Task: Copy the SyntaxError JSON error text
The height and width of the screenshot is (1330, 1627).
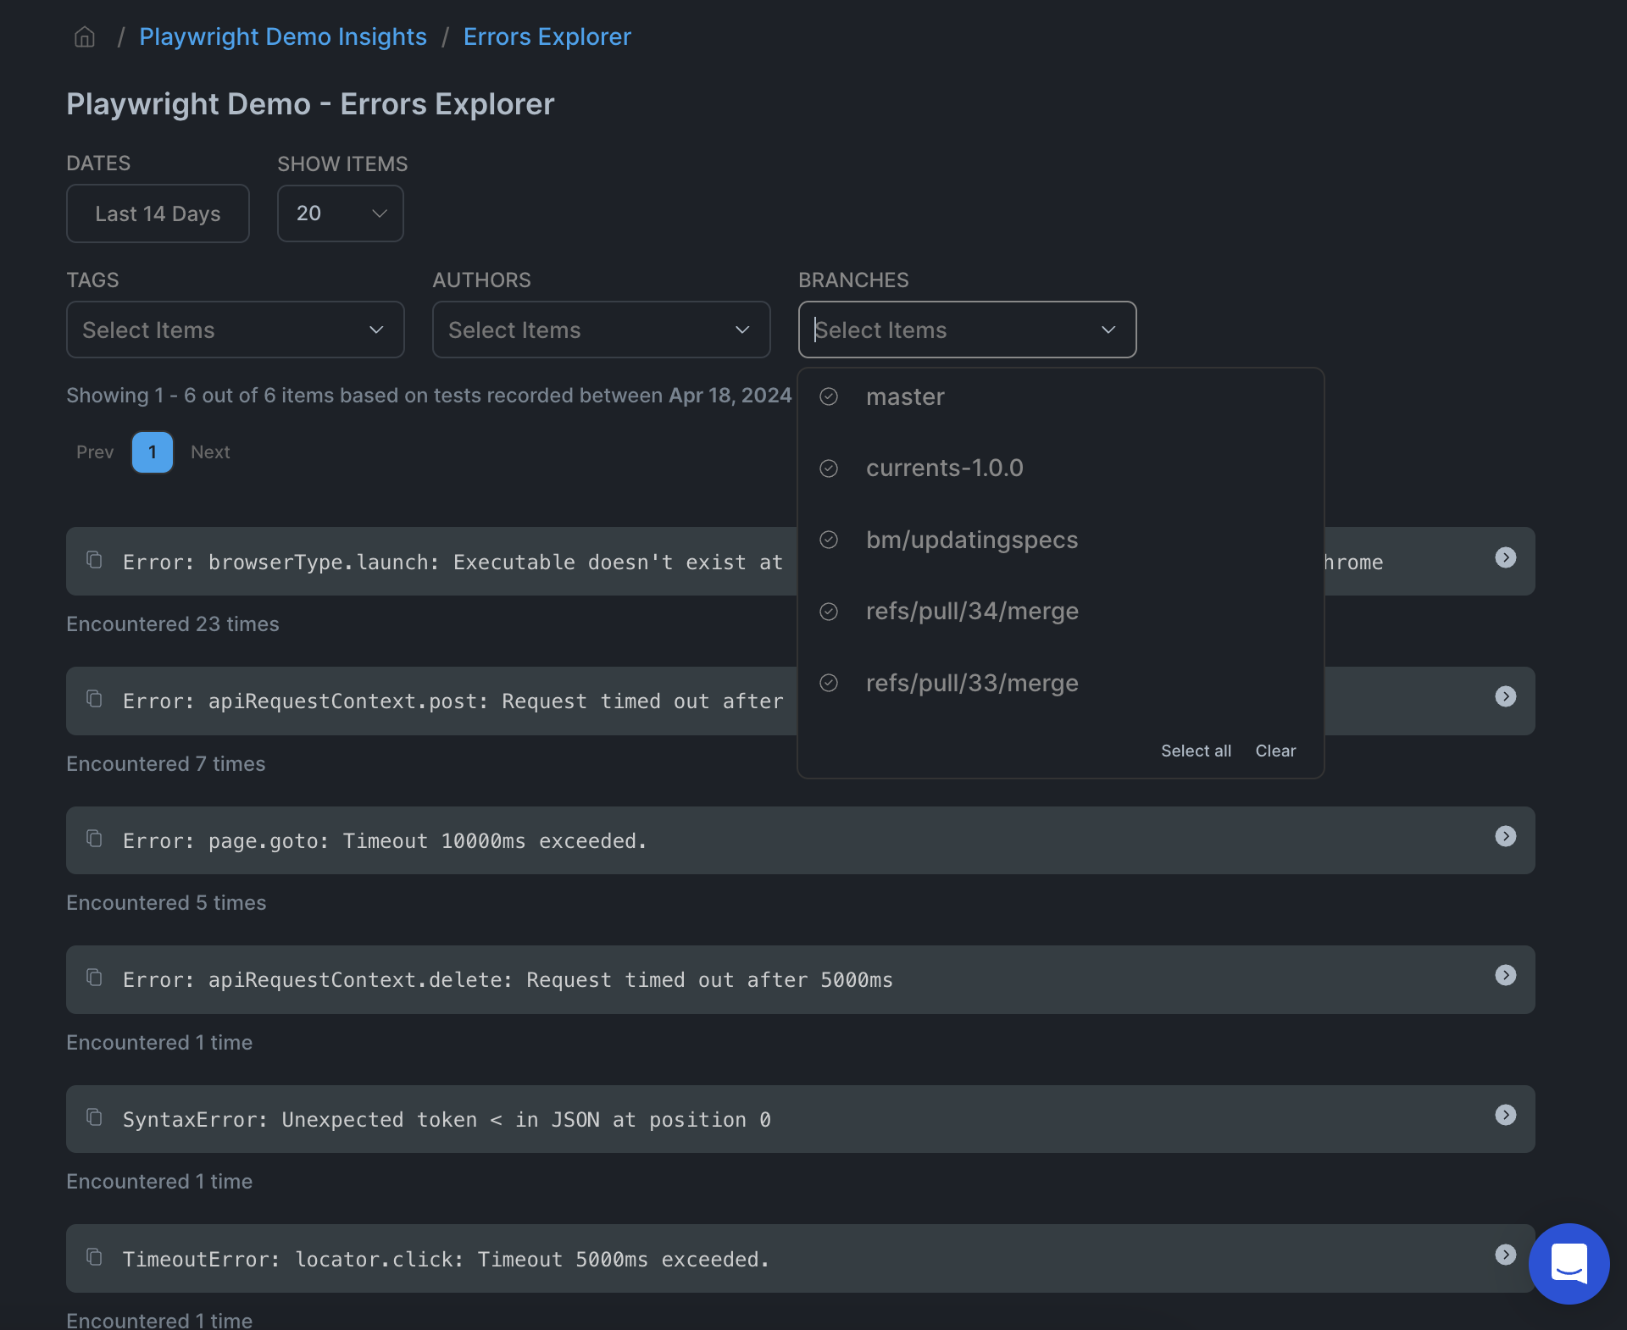Action: (93, 1118)
